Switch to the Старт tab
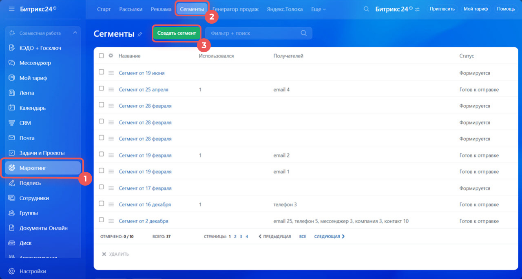The height and width of the screenshot is (279, 522). tap(104, 9)
